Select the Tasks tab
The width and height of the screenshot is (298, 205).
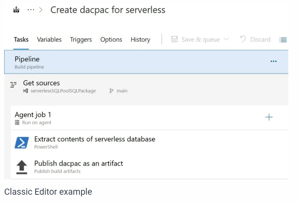tap(21, 40)
